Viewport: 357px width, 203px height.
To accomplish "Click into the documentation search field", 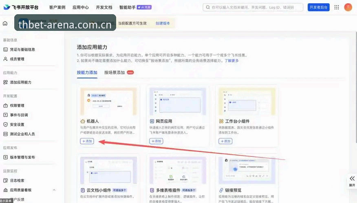I will [x=253, y=7].
